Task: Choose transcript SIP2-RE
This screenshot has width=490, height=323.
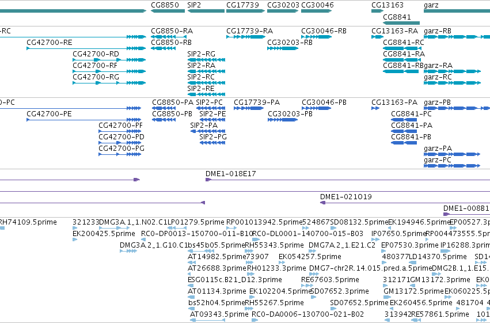Action: 206,94
